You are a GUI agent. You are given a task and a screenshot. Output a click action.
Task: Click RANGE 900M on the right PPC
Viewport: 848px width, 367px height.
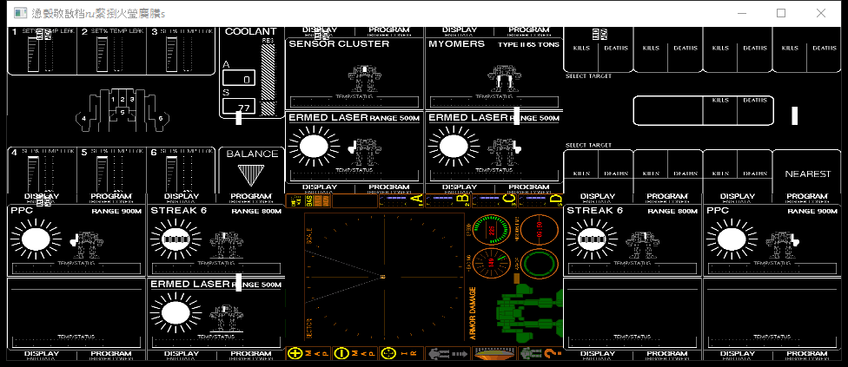(x=812, y=211)
